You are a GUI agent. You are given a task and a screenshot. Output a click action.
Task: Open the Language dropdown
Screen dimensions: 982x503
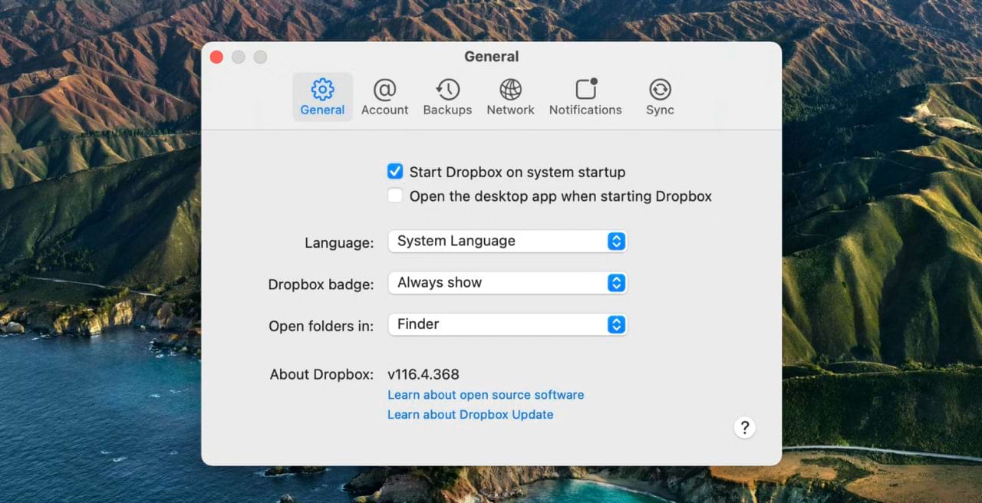tap(507, 241)
